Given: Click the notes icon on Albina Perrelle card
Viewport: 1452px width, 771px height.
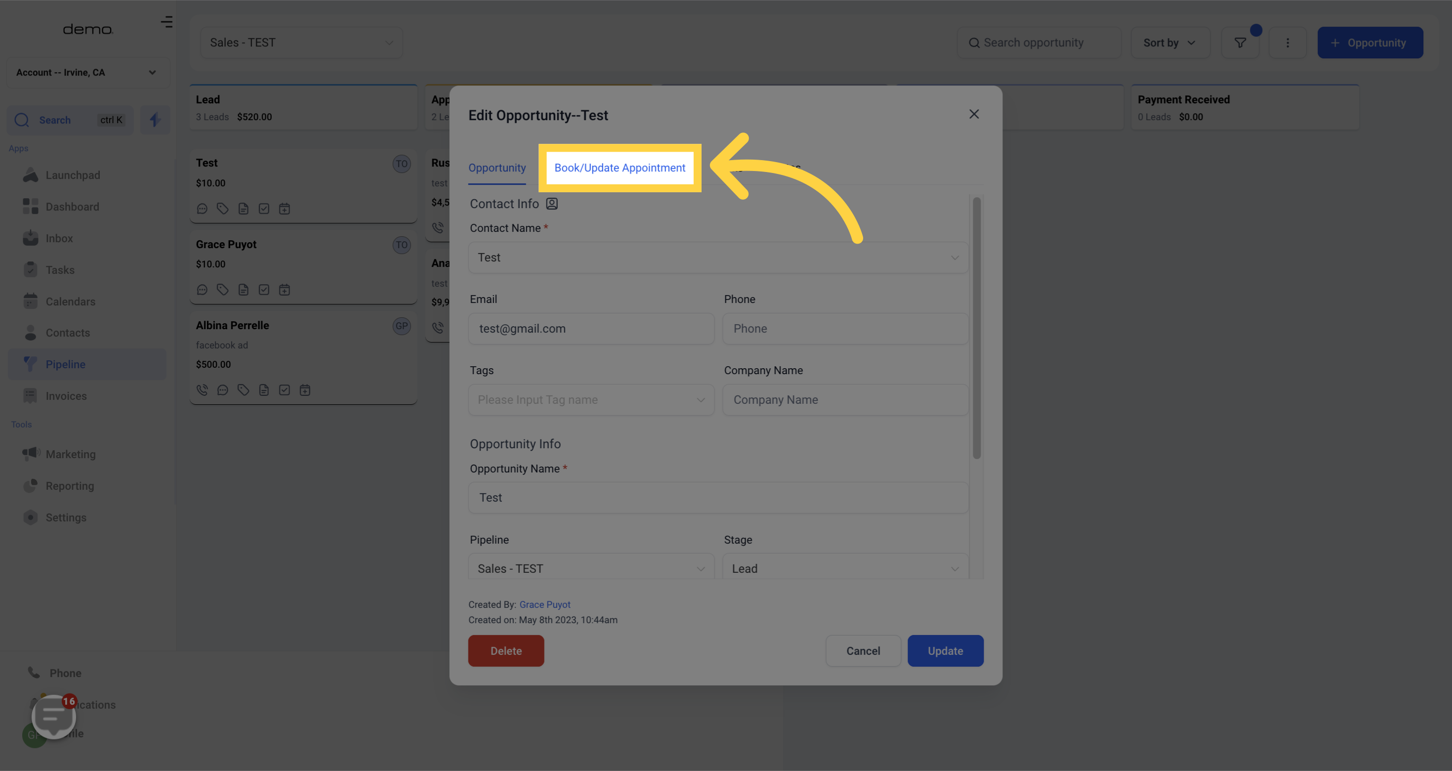Looking at the screenshot, I should (264, 390).
